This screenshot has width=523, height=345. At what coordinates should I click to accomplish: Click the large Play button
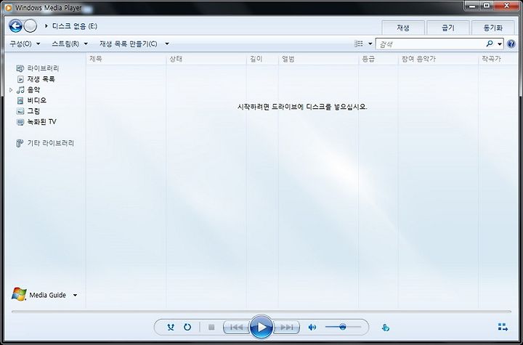[261, 328]
